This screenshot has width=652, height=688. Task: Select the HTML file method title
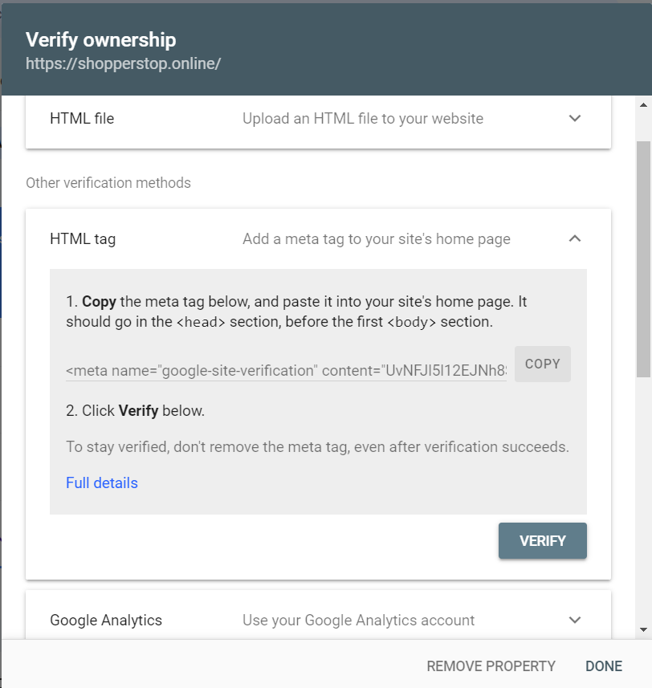pyautogui.click(x=82, y=119)
